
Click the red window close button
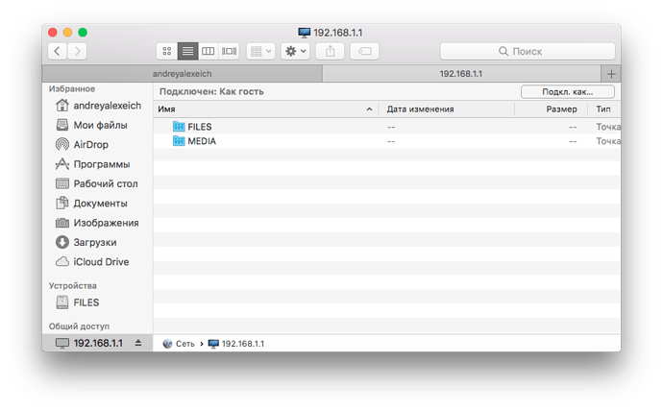point(53,32)
